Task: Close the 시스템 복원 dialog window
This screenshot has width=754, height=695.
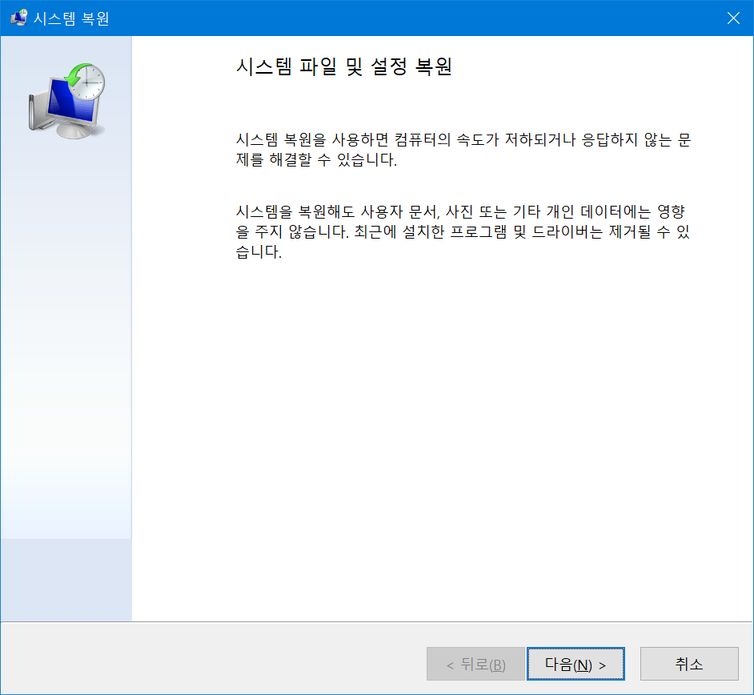Action: 733,18
